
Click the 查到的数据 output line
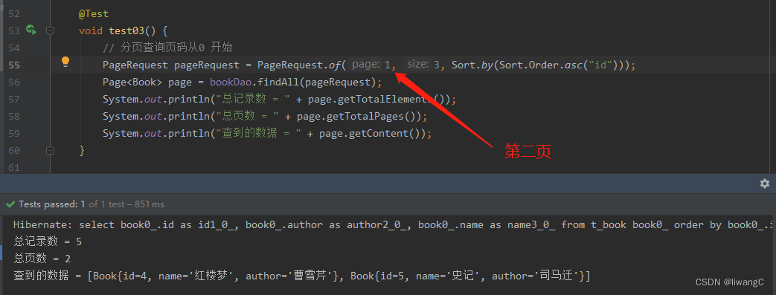pyautogui.click(x=302, y=276)
